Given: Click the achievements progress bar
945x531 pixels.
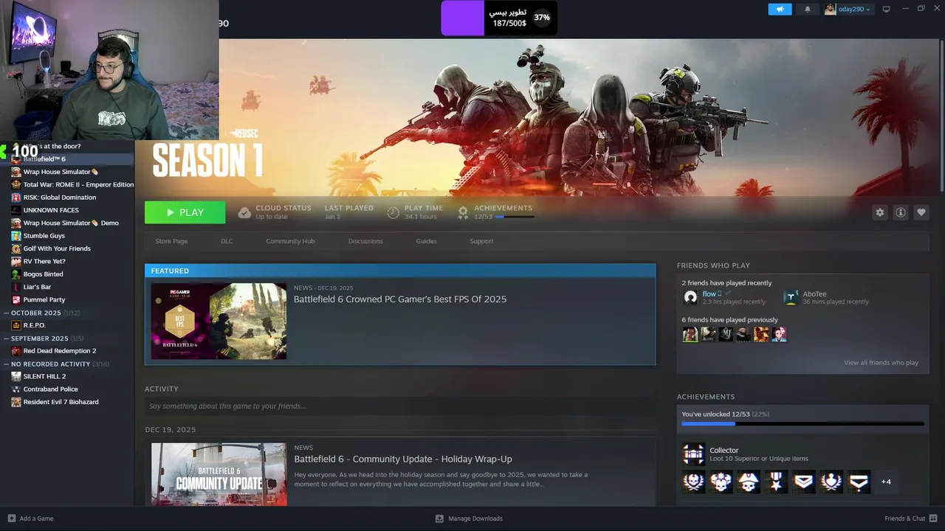Looking at the screenshot, I should 803,424.
